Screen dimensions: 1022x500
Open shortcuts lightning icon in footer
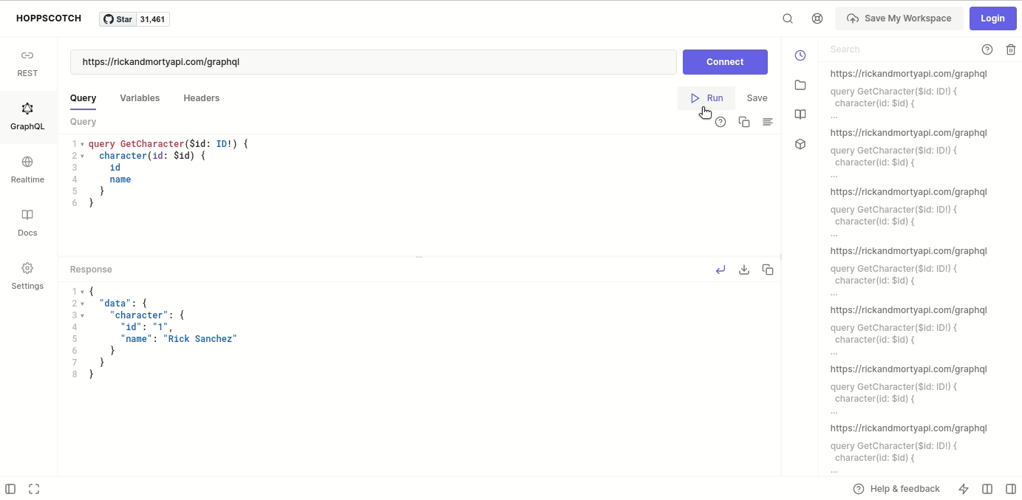[964, 489]
